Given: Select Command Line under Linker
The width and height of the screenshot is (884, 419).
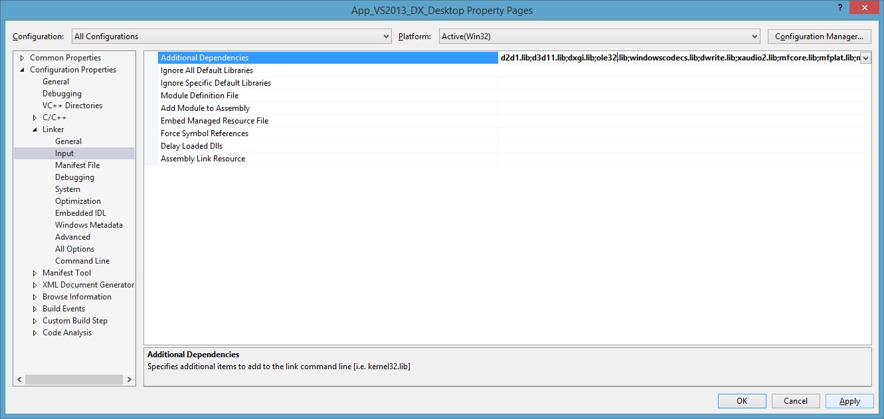Looking at the screenshot, I should point(82,261).
